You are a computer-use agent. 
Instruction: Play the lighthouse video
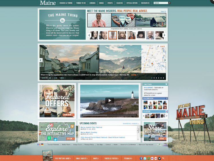(x=109, y=100)
